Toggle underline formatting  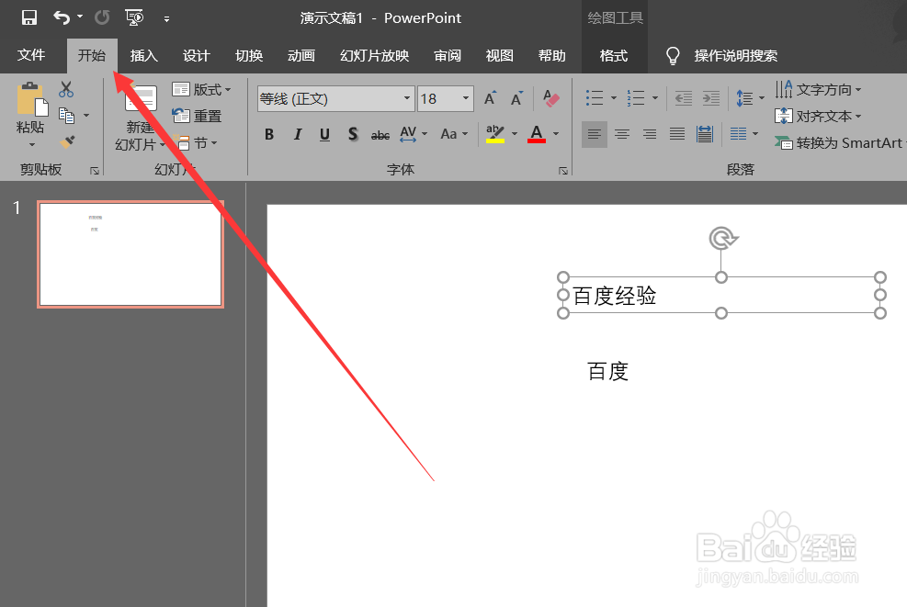325,134
